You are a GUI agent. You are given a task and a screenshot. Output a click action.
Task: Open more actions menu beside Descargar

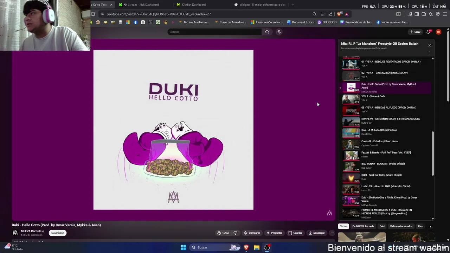click(332, 233)
